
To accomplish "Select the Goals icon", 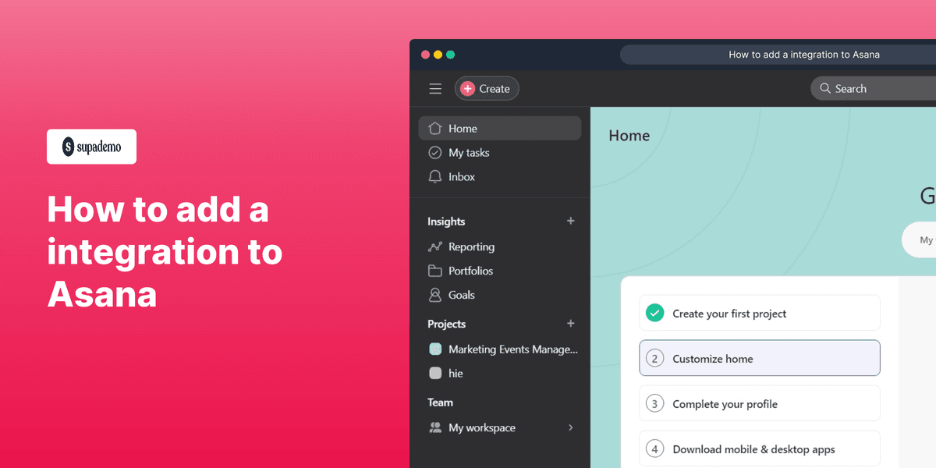I will 435,295.
